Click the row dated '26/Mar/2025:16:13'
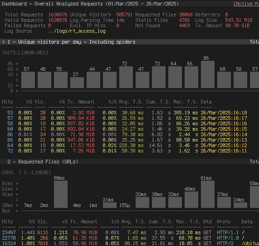 124,140
